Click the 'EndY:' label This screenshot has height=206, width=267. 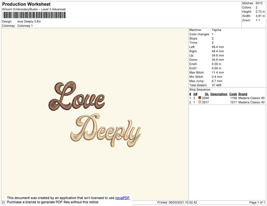(x=193, y=68)
